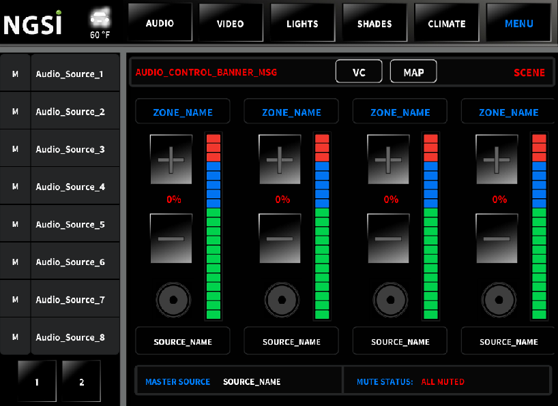Viewport: 558px width, 406px height.
Task: Mute the first zone speaker icon
Action: pos(173,299)
